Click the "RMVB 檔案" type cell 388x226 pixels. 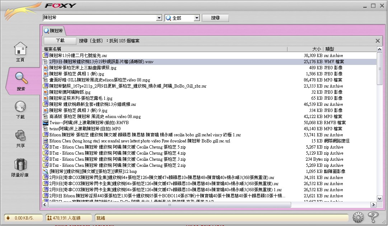(335, 123)
